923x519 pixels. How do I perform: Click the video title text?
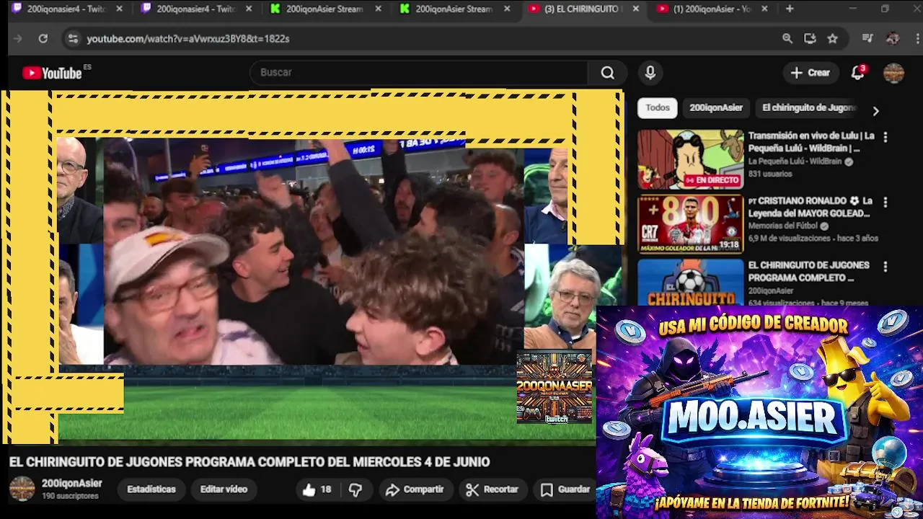click(249, 462)
